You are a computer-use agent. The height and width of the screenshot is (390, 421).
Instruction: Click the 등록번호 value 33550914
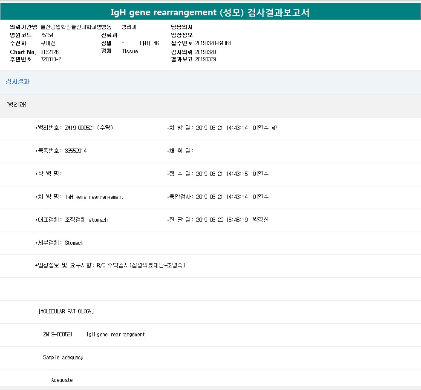pyautogui.click(x=76, y=151)
